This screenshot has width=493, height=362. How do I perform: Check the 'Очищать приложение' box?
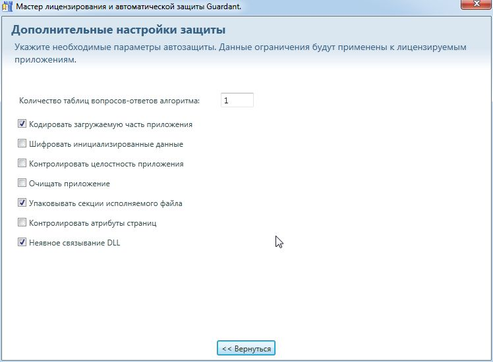(22, 183)
